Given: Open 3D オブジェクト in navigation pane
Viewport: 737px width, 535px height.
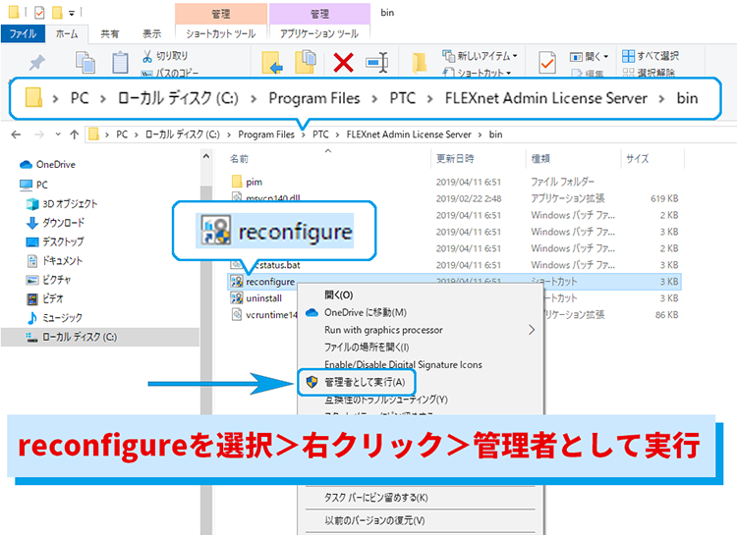Looking at the screenshot, I should [x=62, y=204].
